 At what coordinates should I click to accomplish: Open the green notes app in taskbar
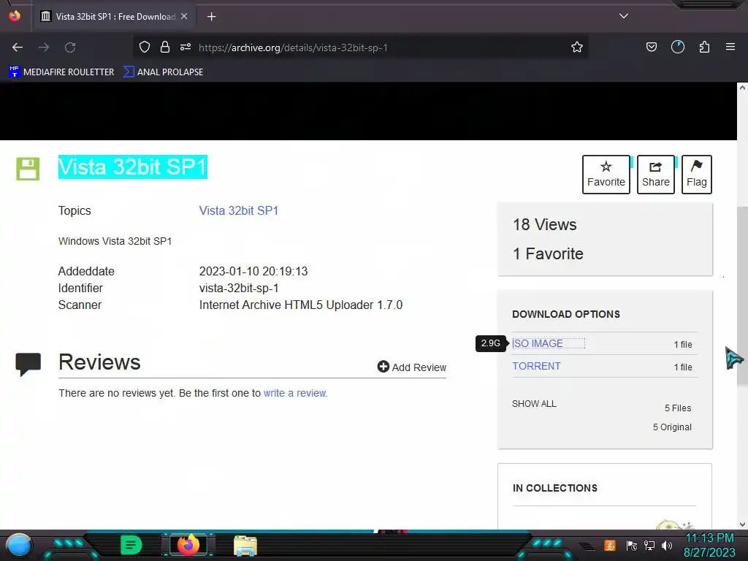(x=131, y=545)
